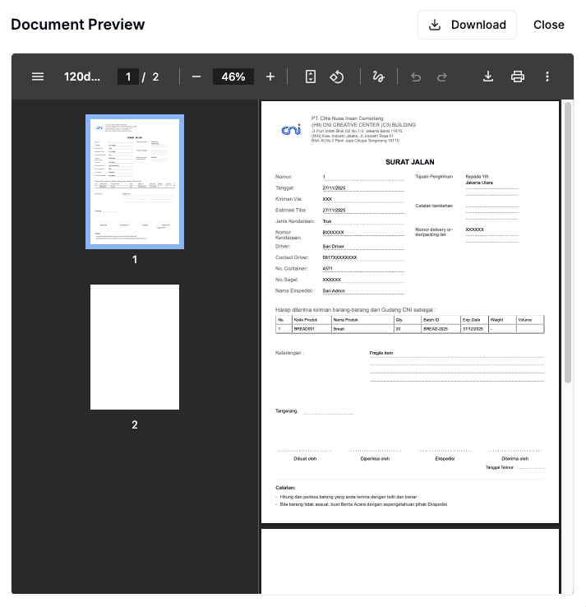
Task: Select the draw annotation tool
Action: [378, 76]
